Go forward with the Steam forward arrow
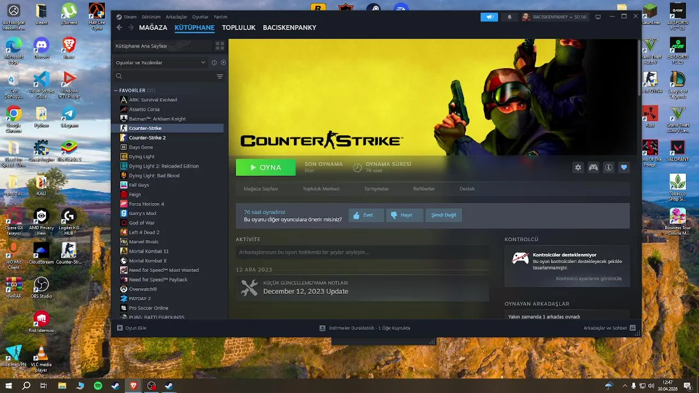This screenshot has height=393, width=699. point(131,27)
